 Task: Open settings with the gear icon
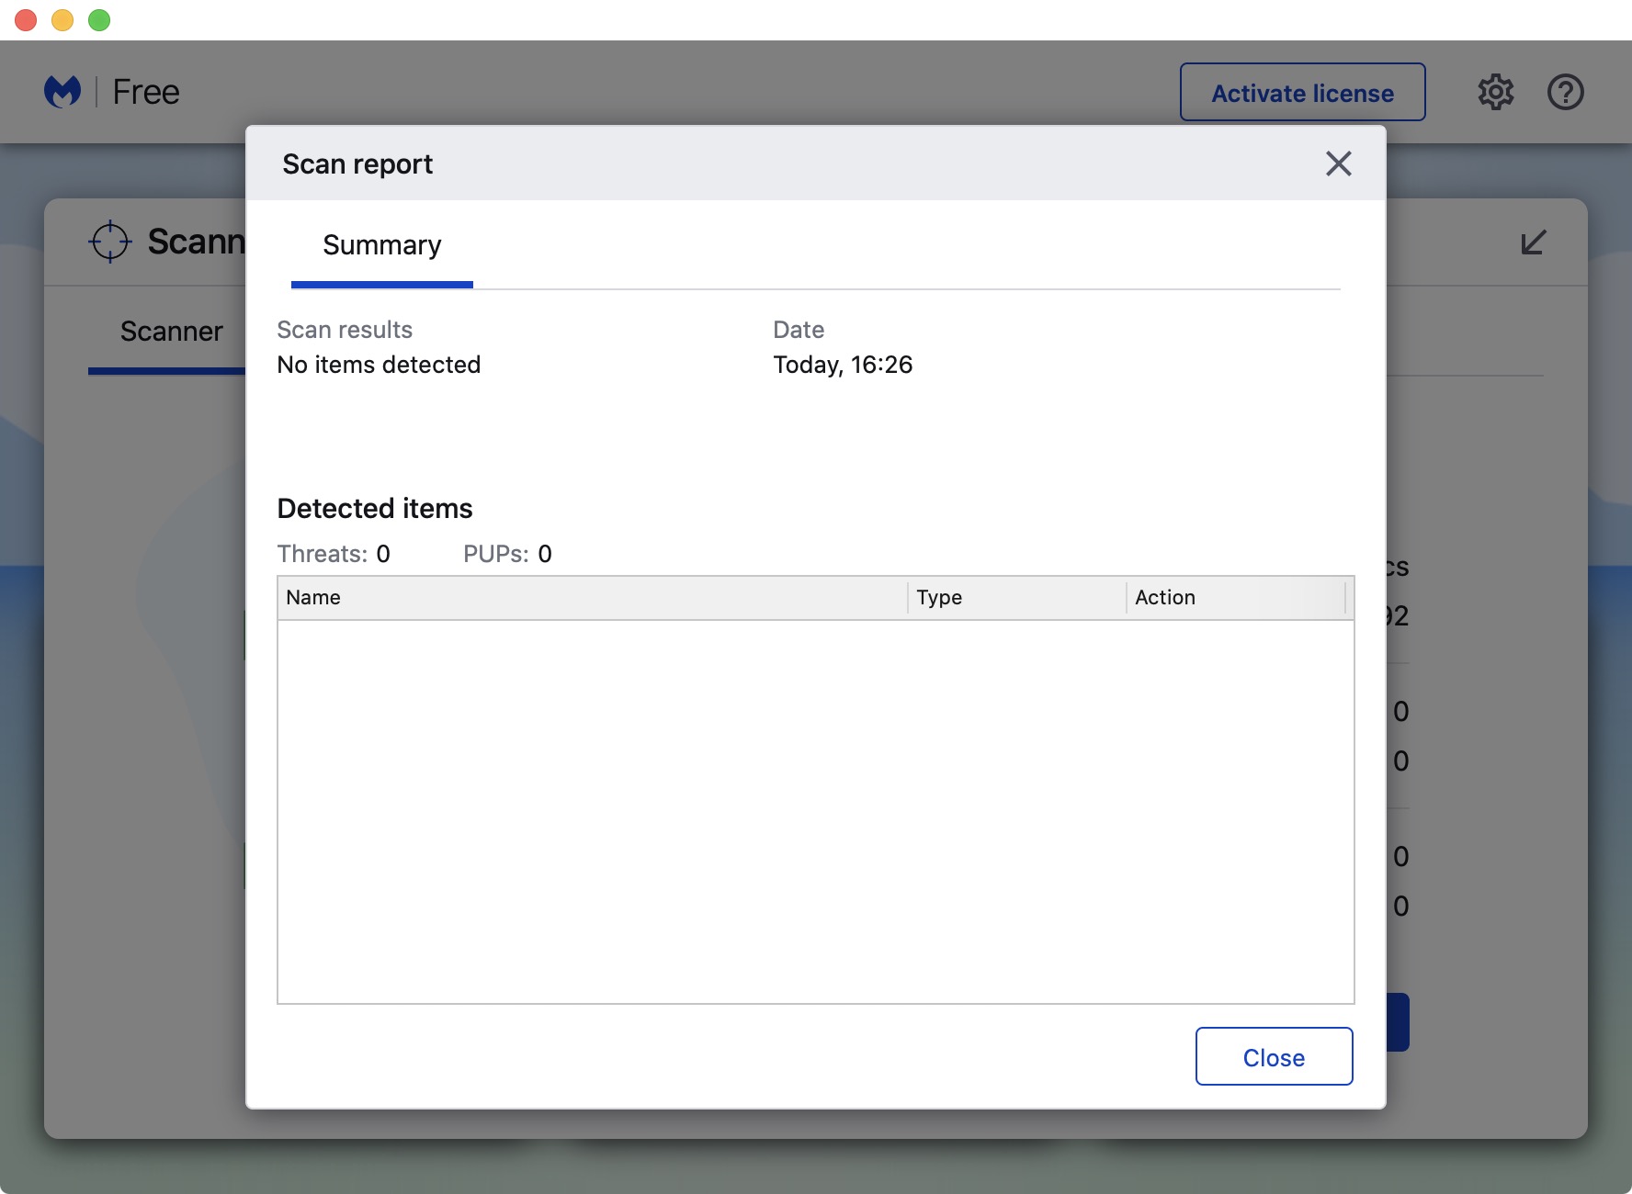click(1495, 92)
